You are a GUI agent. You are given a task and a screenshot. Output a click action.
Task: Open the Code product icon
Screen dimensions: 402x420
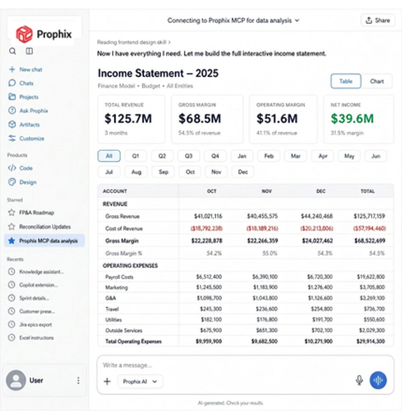click(x=12, y=168)
